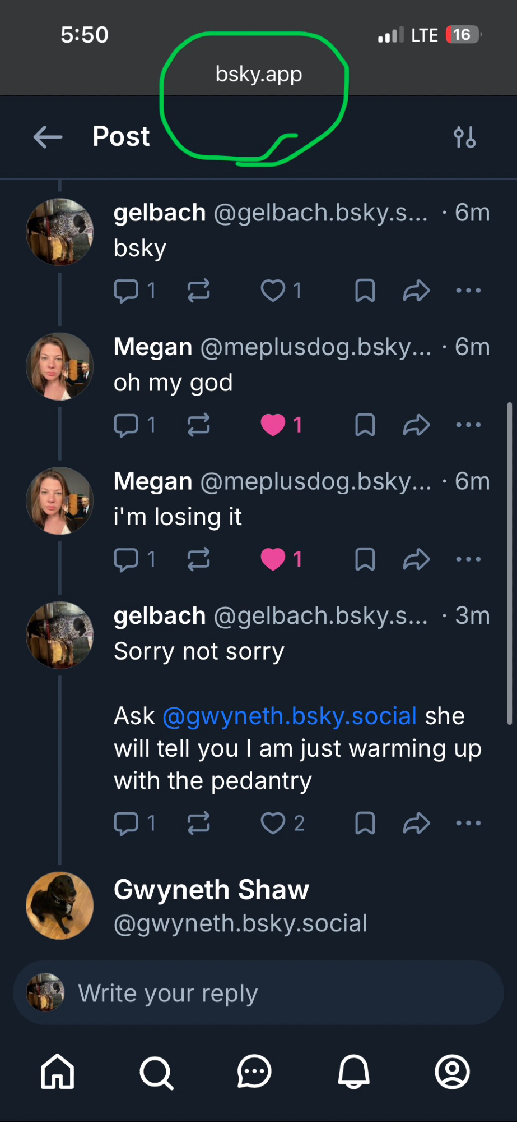Open profile icon in bottom navigation

452,1072
